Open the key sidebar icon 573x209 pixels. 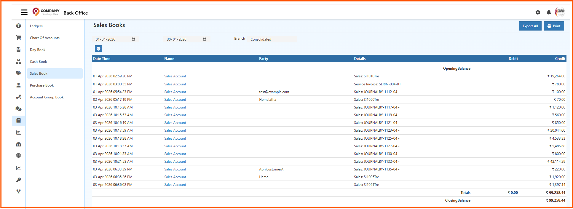pyautogui.click(x=18, y=180)
